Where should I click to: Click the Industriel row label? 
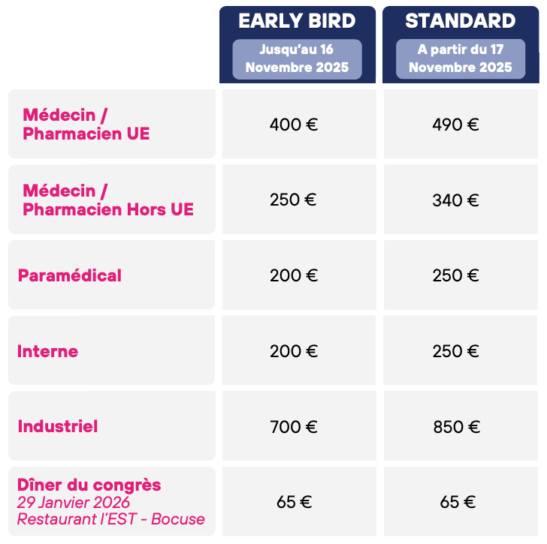coord(58,426)
